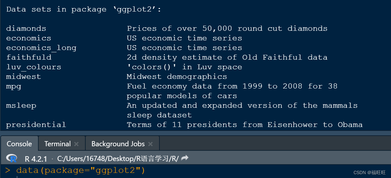This screenshot has height=178, width=391.
Task: Click the 'economics_long' dataset name
Action: click(x=41, y=48)
